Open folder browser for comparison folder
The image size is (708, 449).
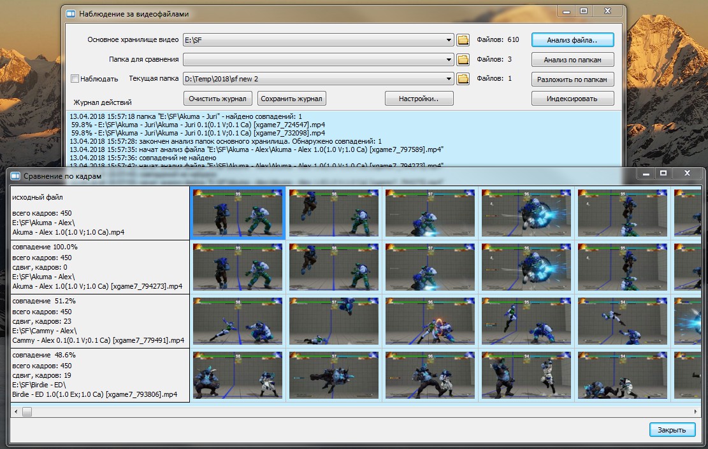click(x=463, y=59)
